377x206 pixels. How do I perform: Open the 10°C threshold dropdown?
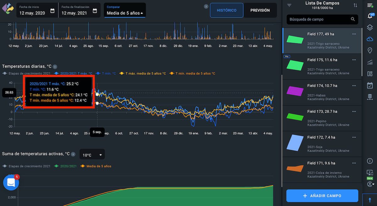(92, 155)
